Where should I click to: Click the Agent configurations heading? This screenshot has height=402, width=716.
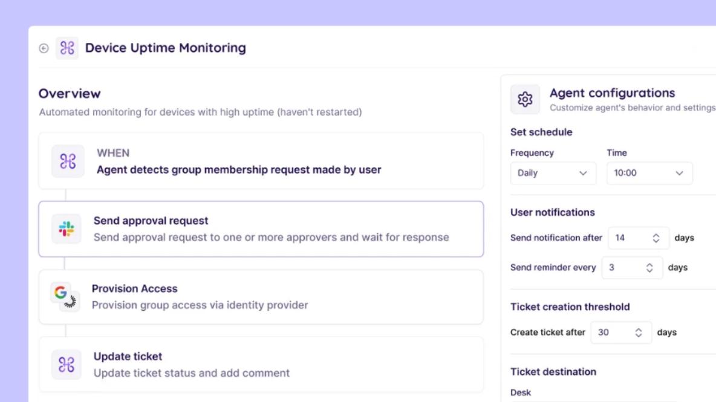point(612,93)
